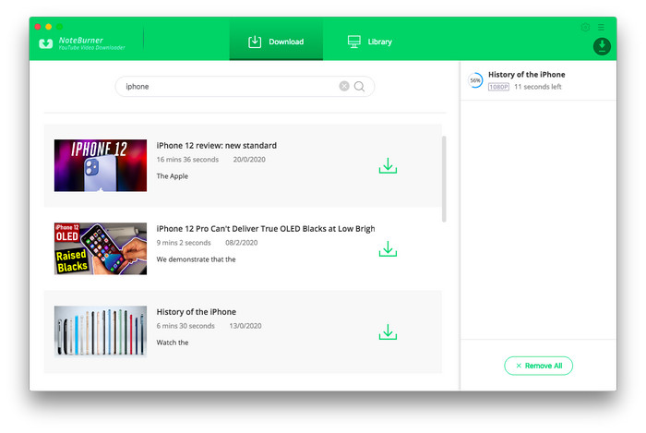Click the NoteBurner logo icon
Screen dimensions: 646x433
point(46,43)
